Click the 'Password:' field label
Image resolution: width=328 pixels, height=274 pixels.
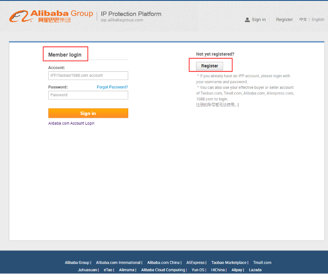[58, 87]
